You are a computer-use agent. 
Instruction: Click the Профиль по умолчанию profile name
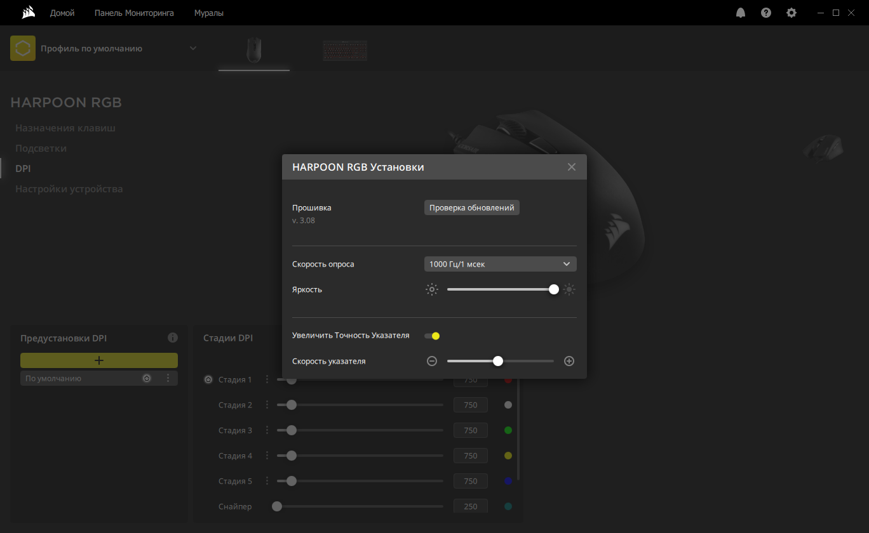[x=91, y=48]
